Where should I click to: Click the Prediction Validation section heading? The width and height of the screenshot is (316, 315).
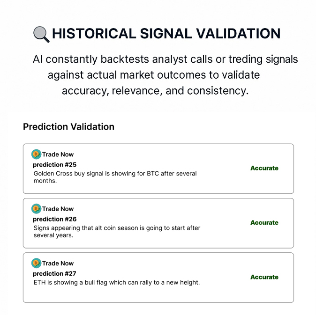click(69, 127)
